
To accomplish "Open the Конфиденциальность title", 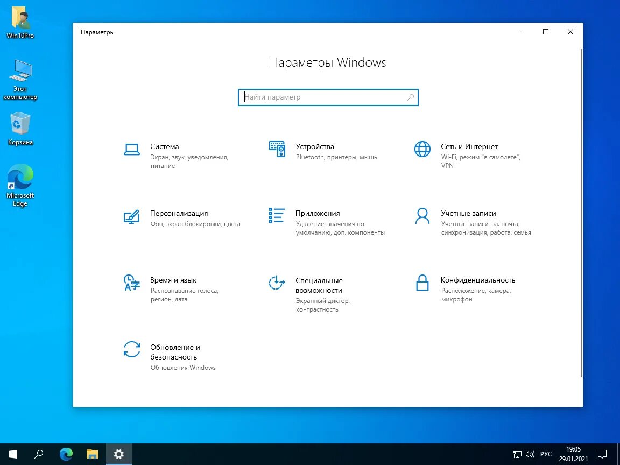I will tap(478, 280).
